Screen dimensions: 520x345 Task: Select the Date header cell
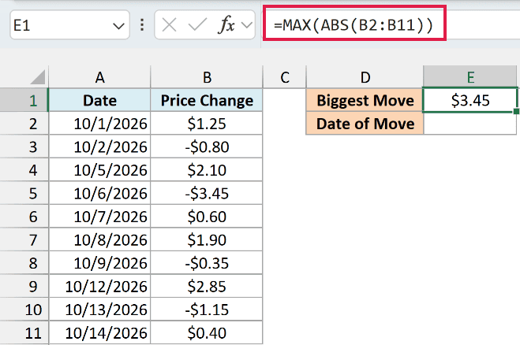click(x=99, y=100)
